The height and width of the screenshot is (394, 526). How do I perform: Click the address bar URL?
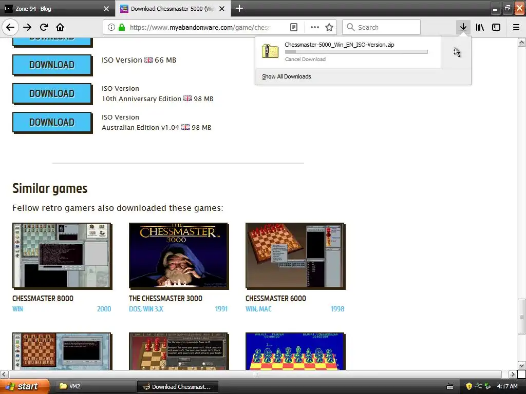200,27
